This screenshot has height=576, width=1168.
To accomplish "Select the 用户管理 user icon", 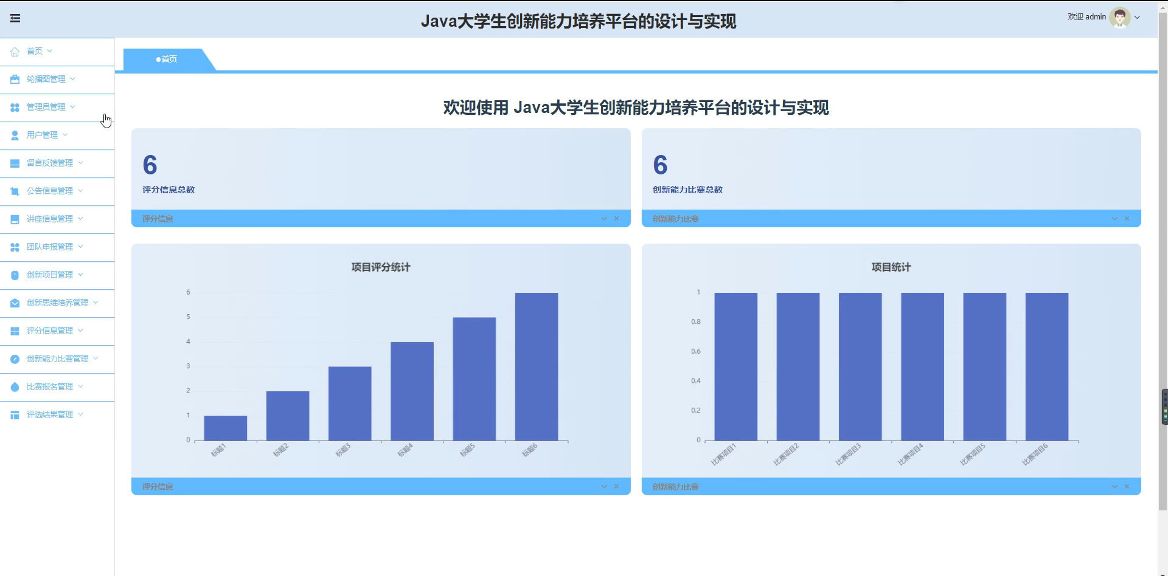I will coord(14,135).
